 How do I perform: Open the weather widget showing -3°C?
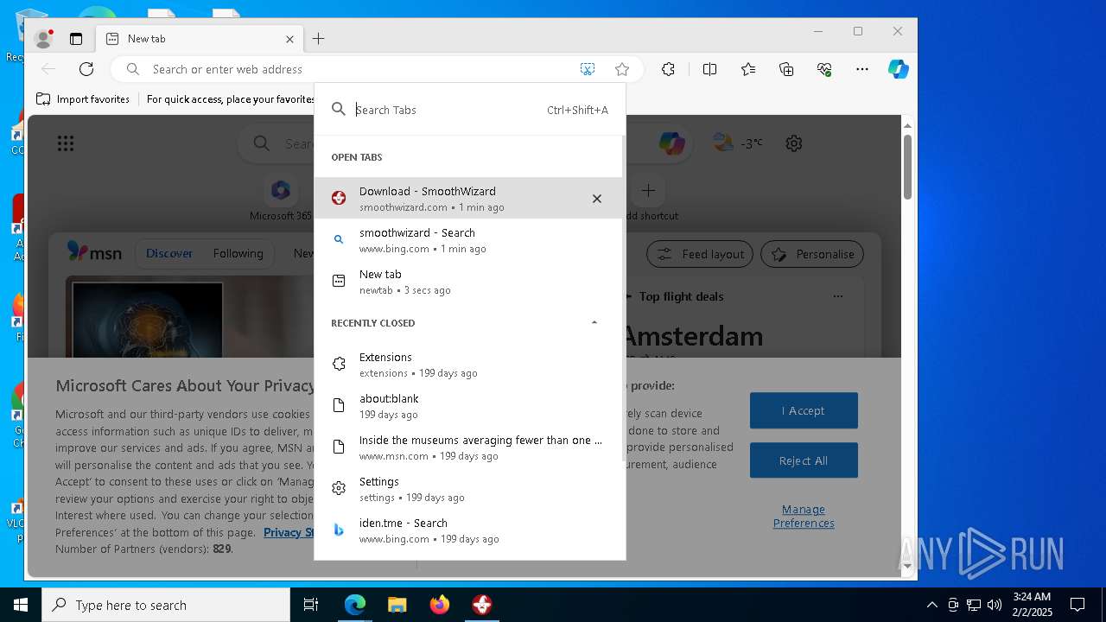click(737, 143)
